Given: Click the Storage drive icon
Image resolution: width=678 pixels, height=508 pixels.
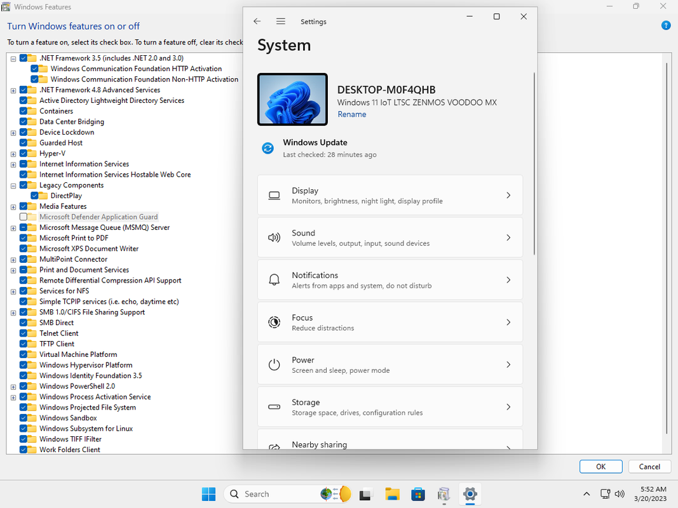Looking at the screenshot, I should point(274,407).
